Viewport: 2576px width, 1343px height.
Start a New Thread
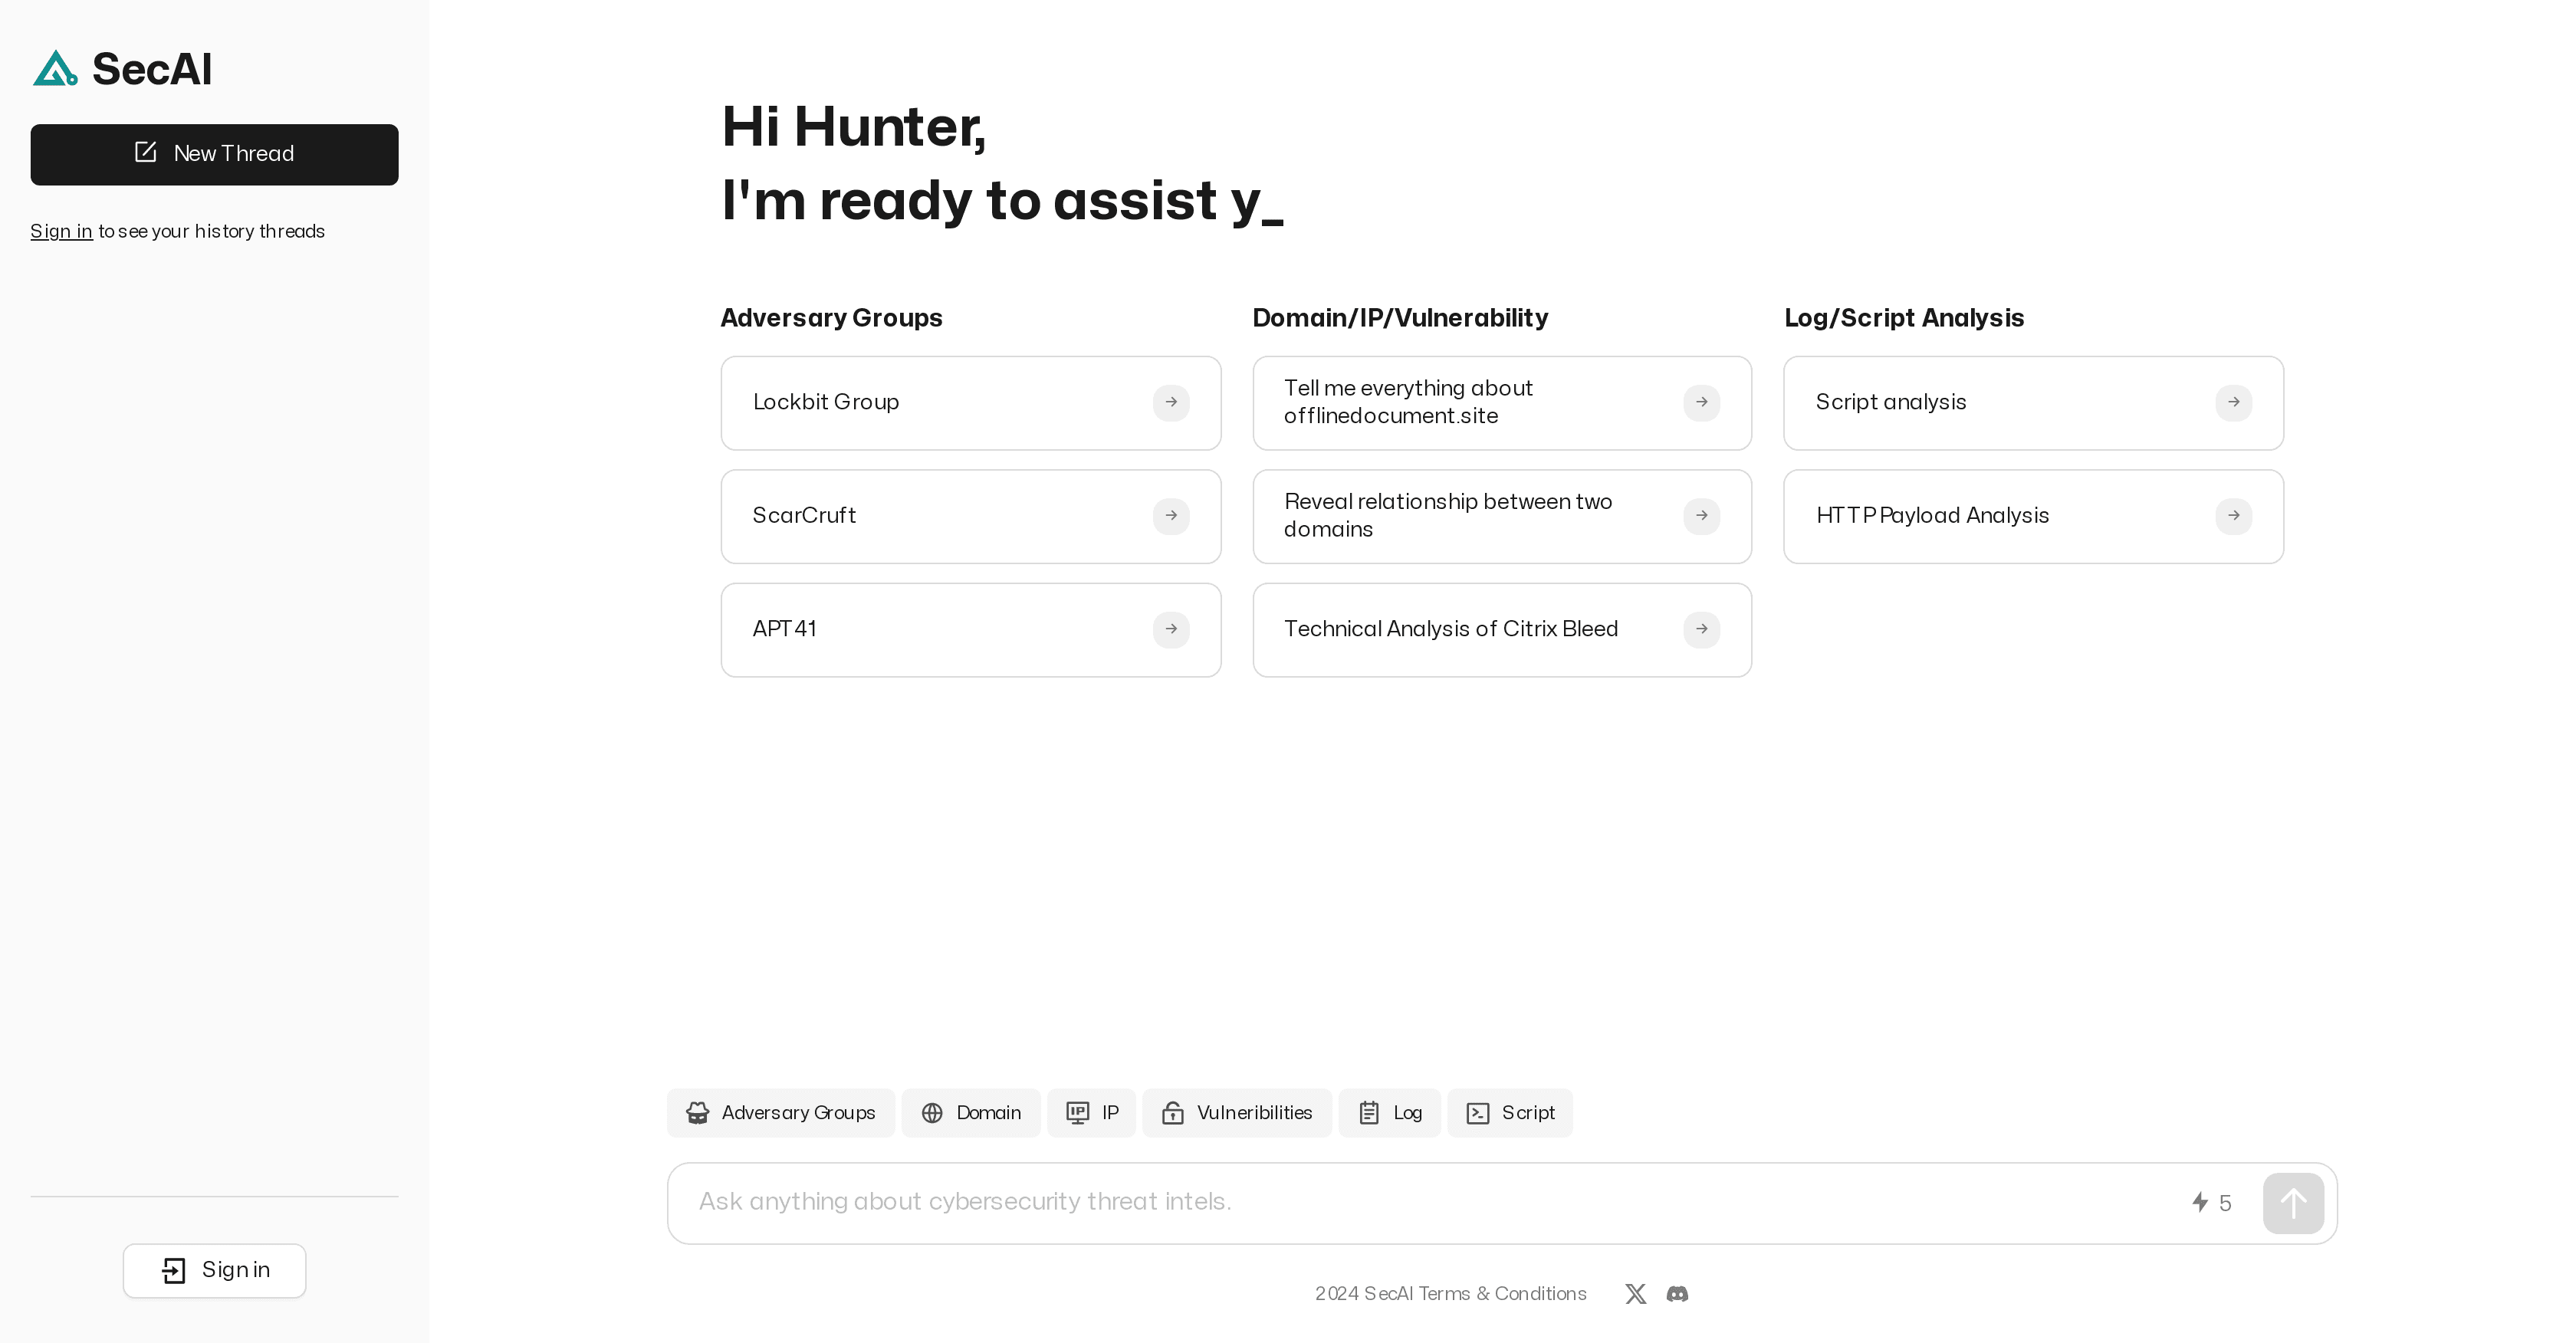click(x=214, y=154)
